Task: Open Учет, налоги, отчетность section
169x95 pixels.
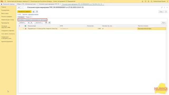Action: (x=8, y=34)
